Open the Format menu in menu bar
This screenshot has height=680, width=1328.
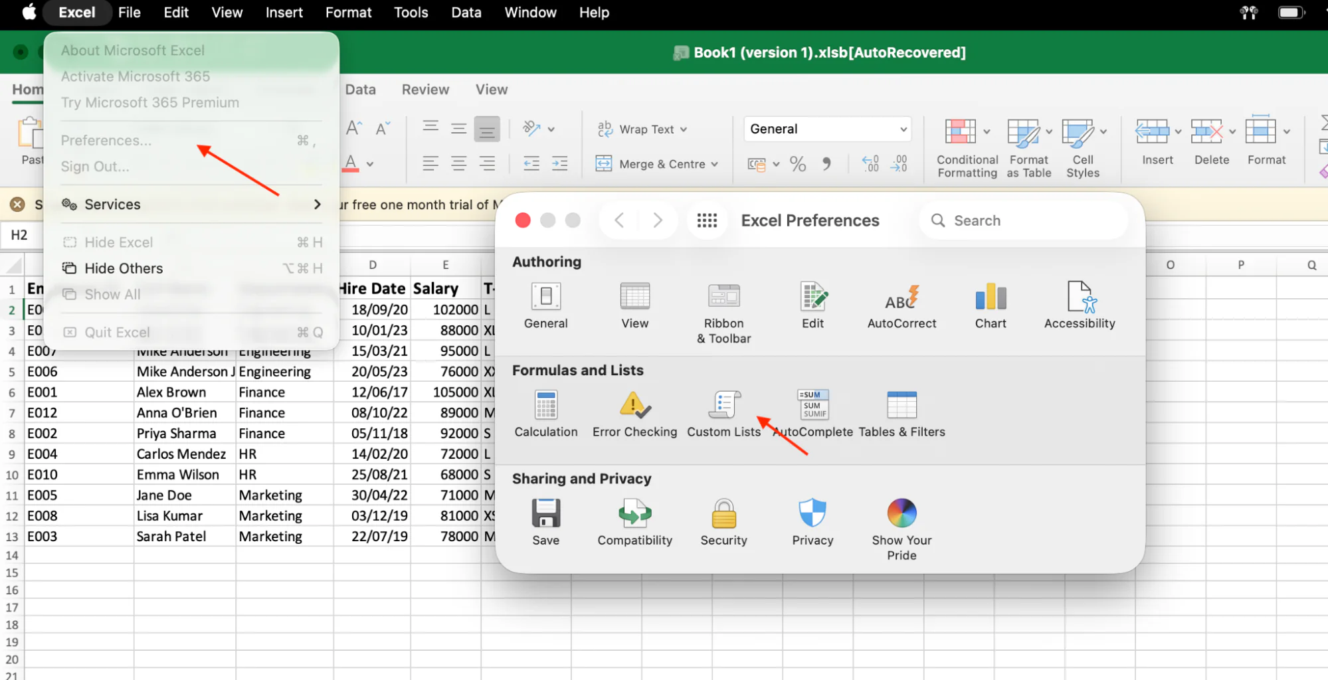tap(348, 13)
